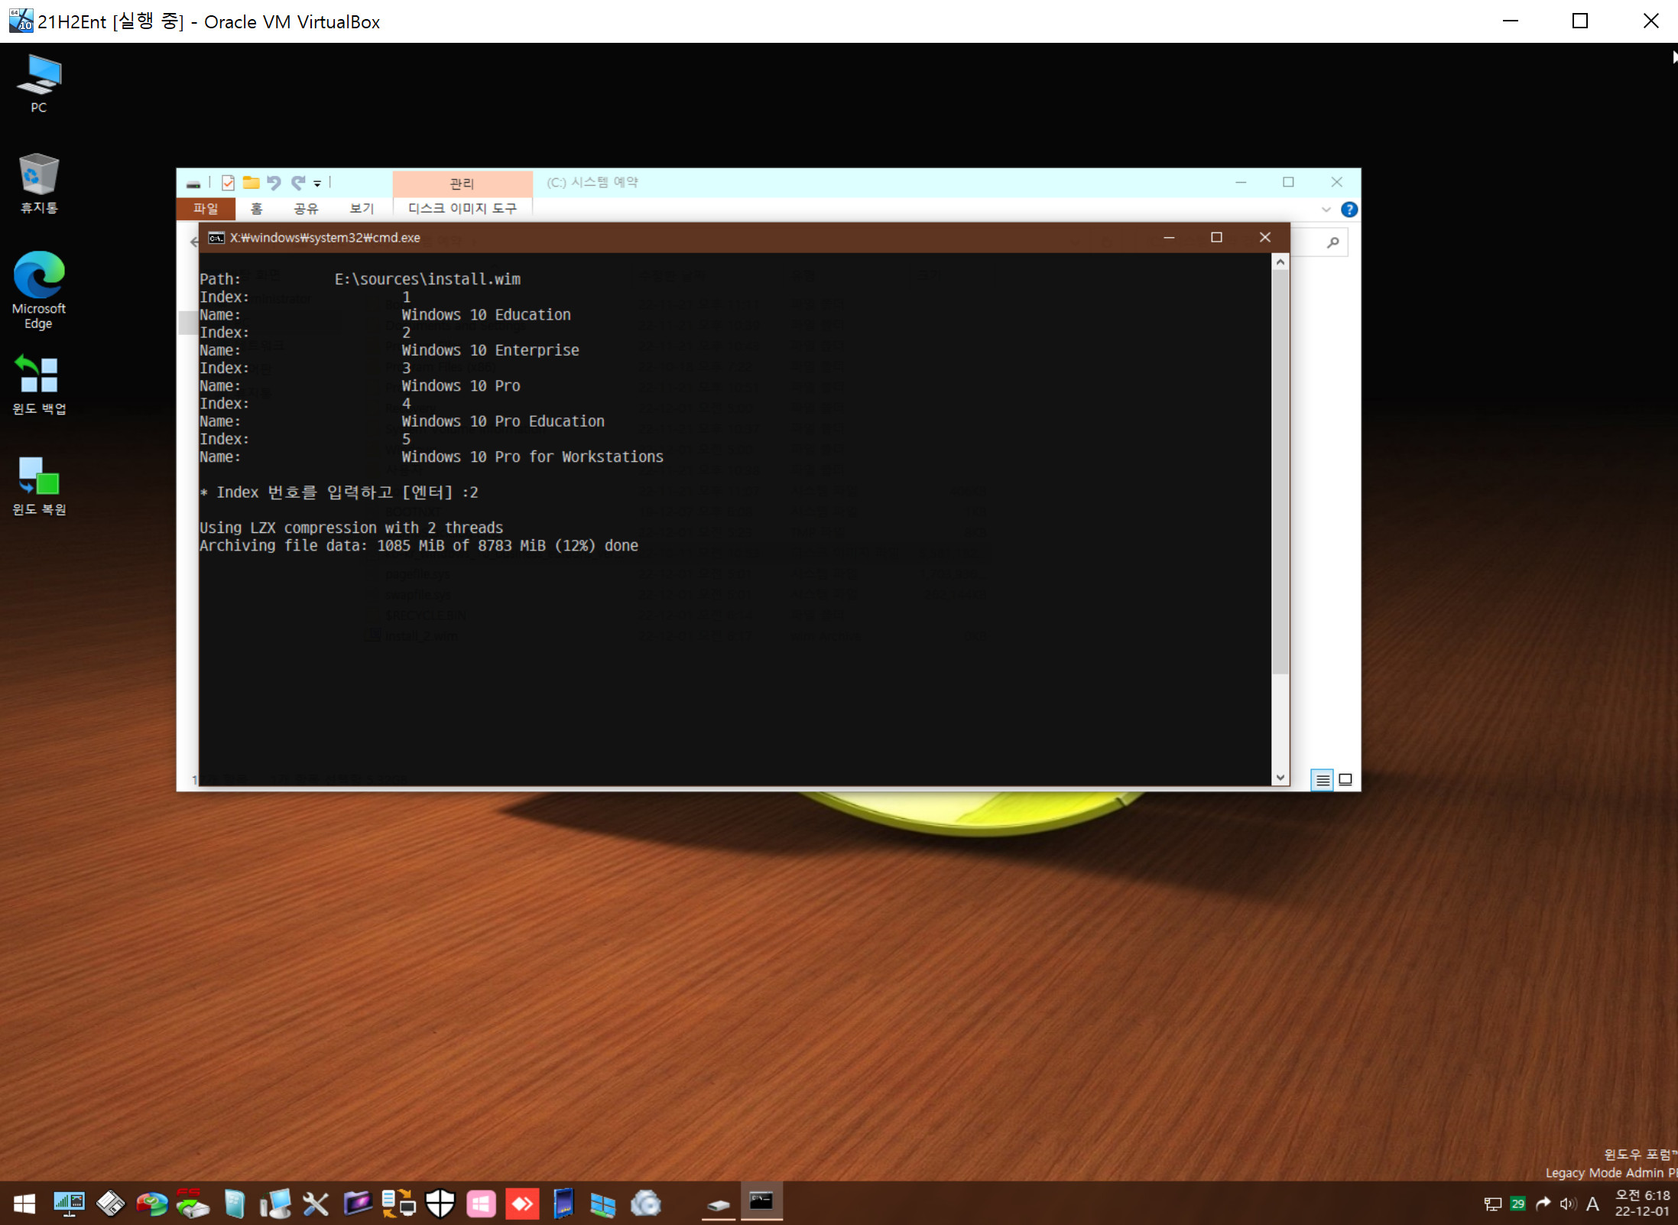Open the teal book taskbar icon
This screenshot has height=1225, width=1678.
234,1204
